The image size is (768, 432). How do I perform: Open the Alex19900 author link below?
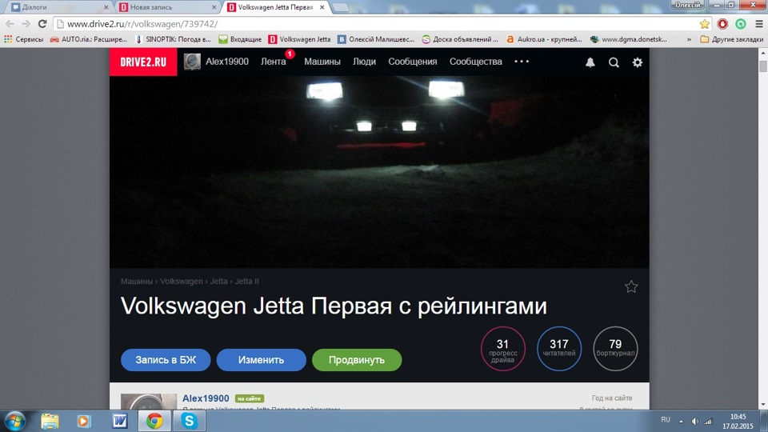206,398
